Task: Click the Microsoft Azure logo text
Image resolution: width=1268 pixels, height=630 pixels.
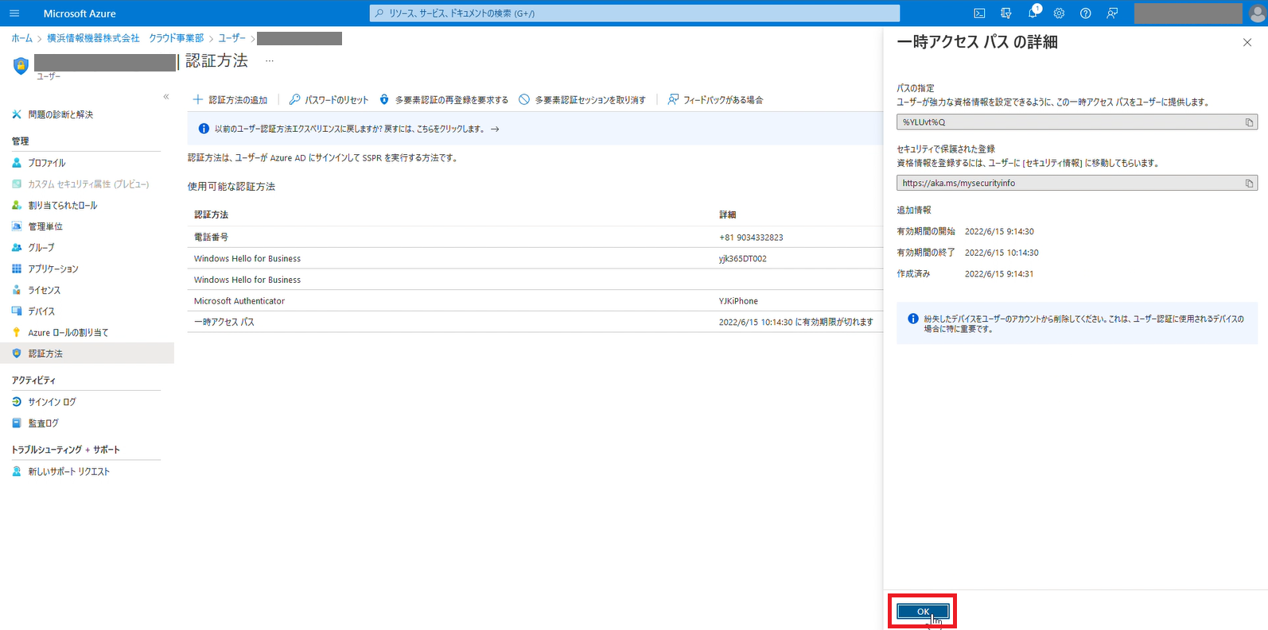Action: pos(80,14)
